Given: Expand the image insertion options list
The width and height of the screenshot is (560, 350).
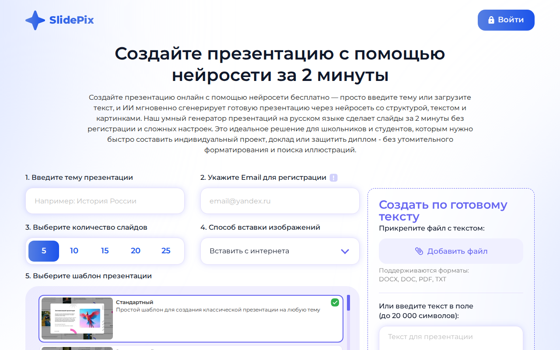Looking at the screenshot, I should coord(280,251).
